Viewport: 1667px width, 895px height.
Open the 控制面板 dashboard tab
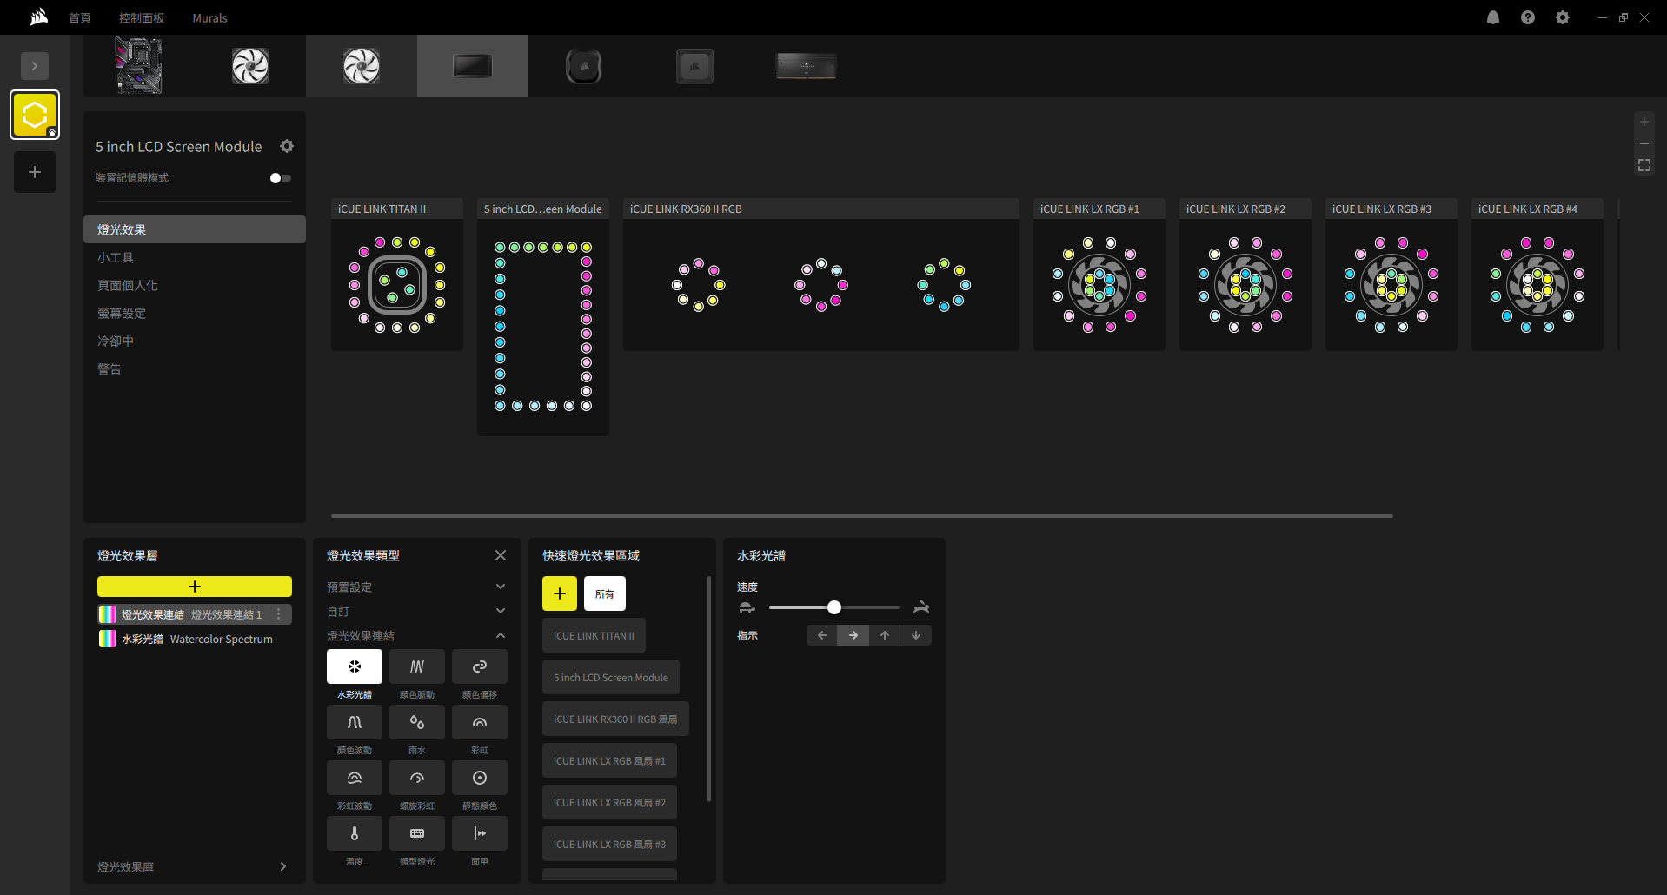[x=142, y=17]
